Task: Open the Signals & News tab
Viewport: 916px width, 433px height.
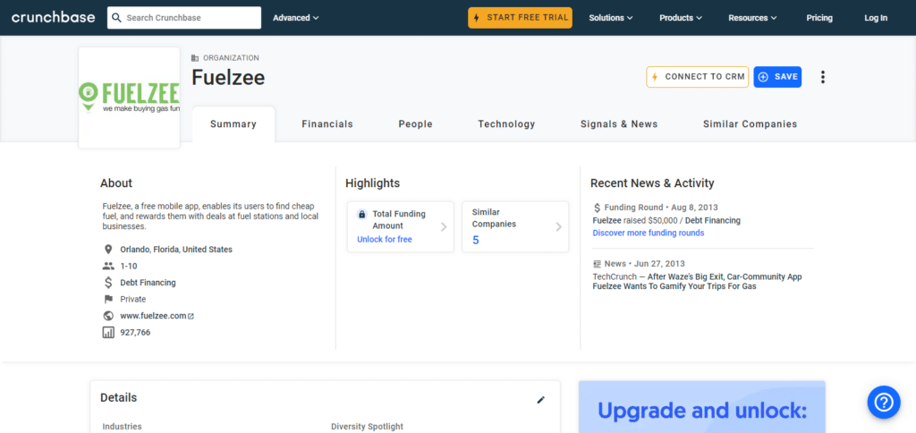Action: [619, 123]
